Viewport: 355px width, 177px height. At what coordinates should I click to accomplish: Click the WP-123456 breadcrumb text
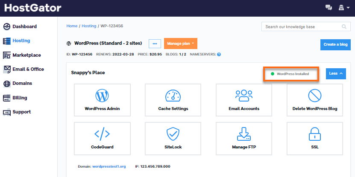tap(111, 26)
